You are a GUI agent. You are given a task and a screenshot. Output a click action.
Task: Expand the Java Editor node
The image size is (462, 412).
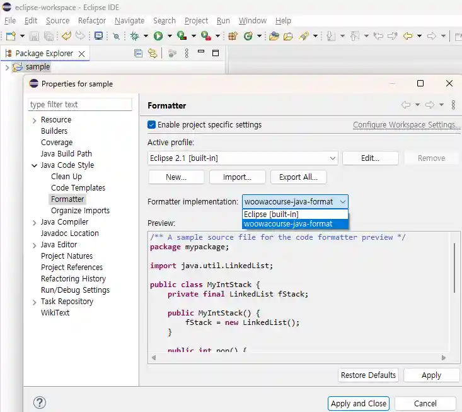[x=35, y=245]
